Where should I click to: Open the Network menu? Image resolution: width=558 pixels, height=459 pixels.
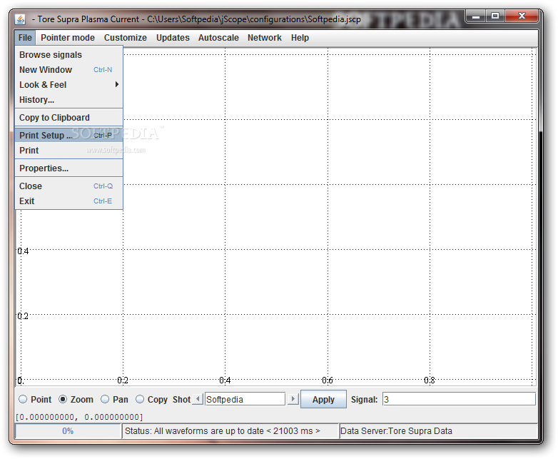265,38
